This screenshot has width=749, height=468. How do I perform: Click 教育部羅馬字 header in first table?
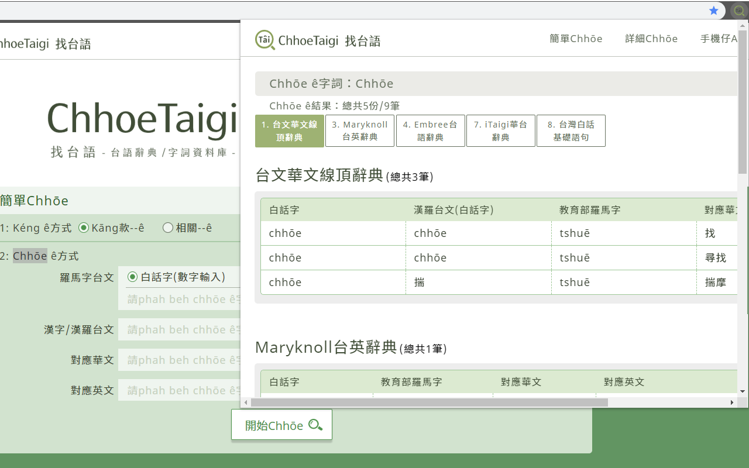click(590, 210)
